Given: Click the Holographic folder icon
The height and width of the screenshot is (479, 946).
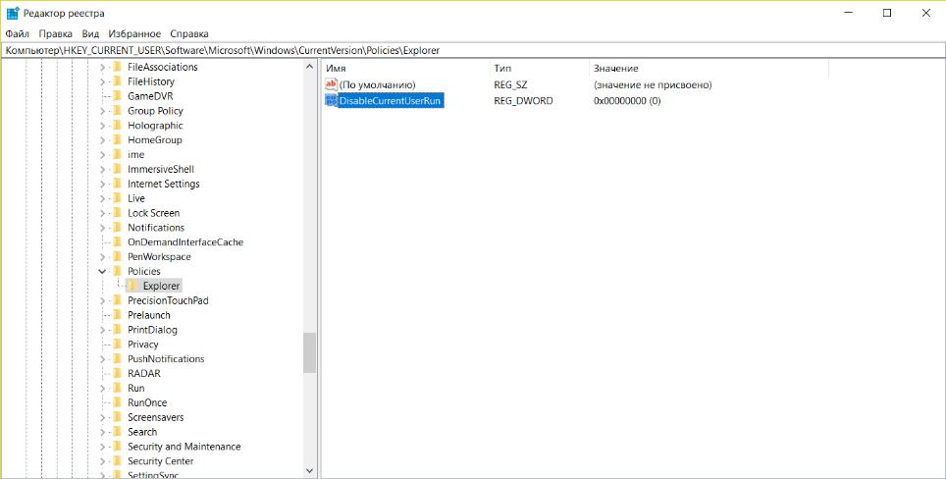Looking at the screenshot, I should (118, 126).
